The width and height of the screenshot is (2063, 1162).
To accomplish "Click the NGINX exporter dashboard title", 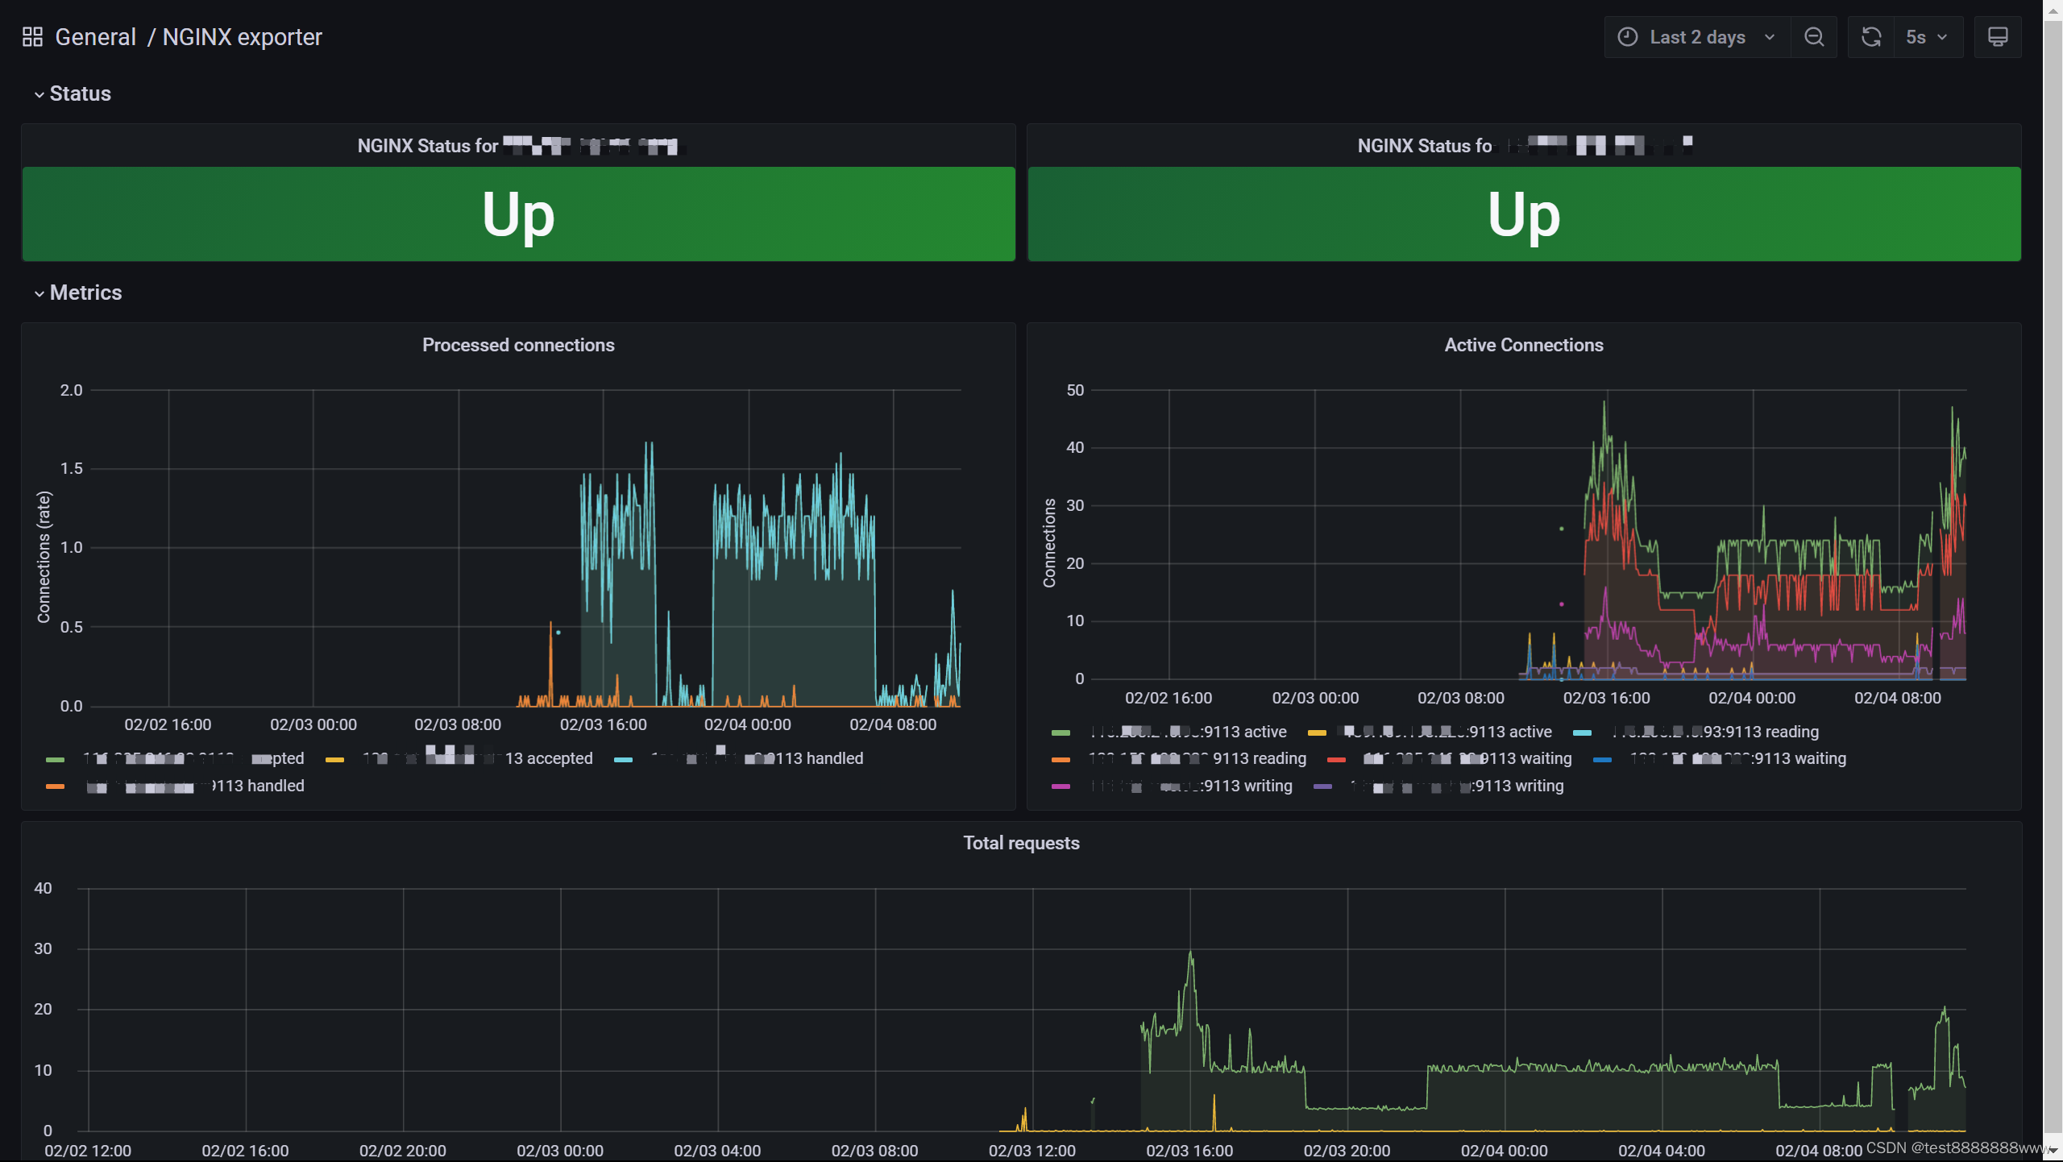I will (242, 37).
